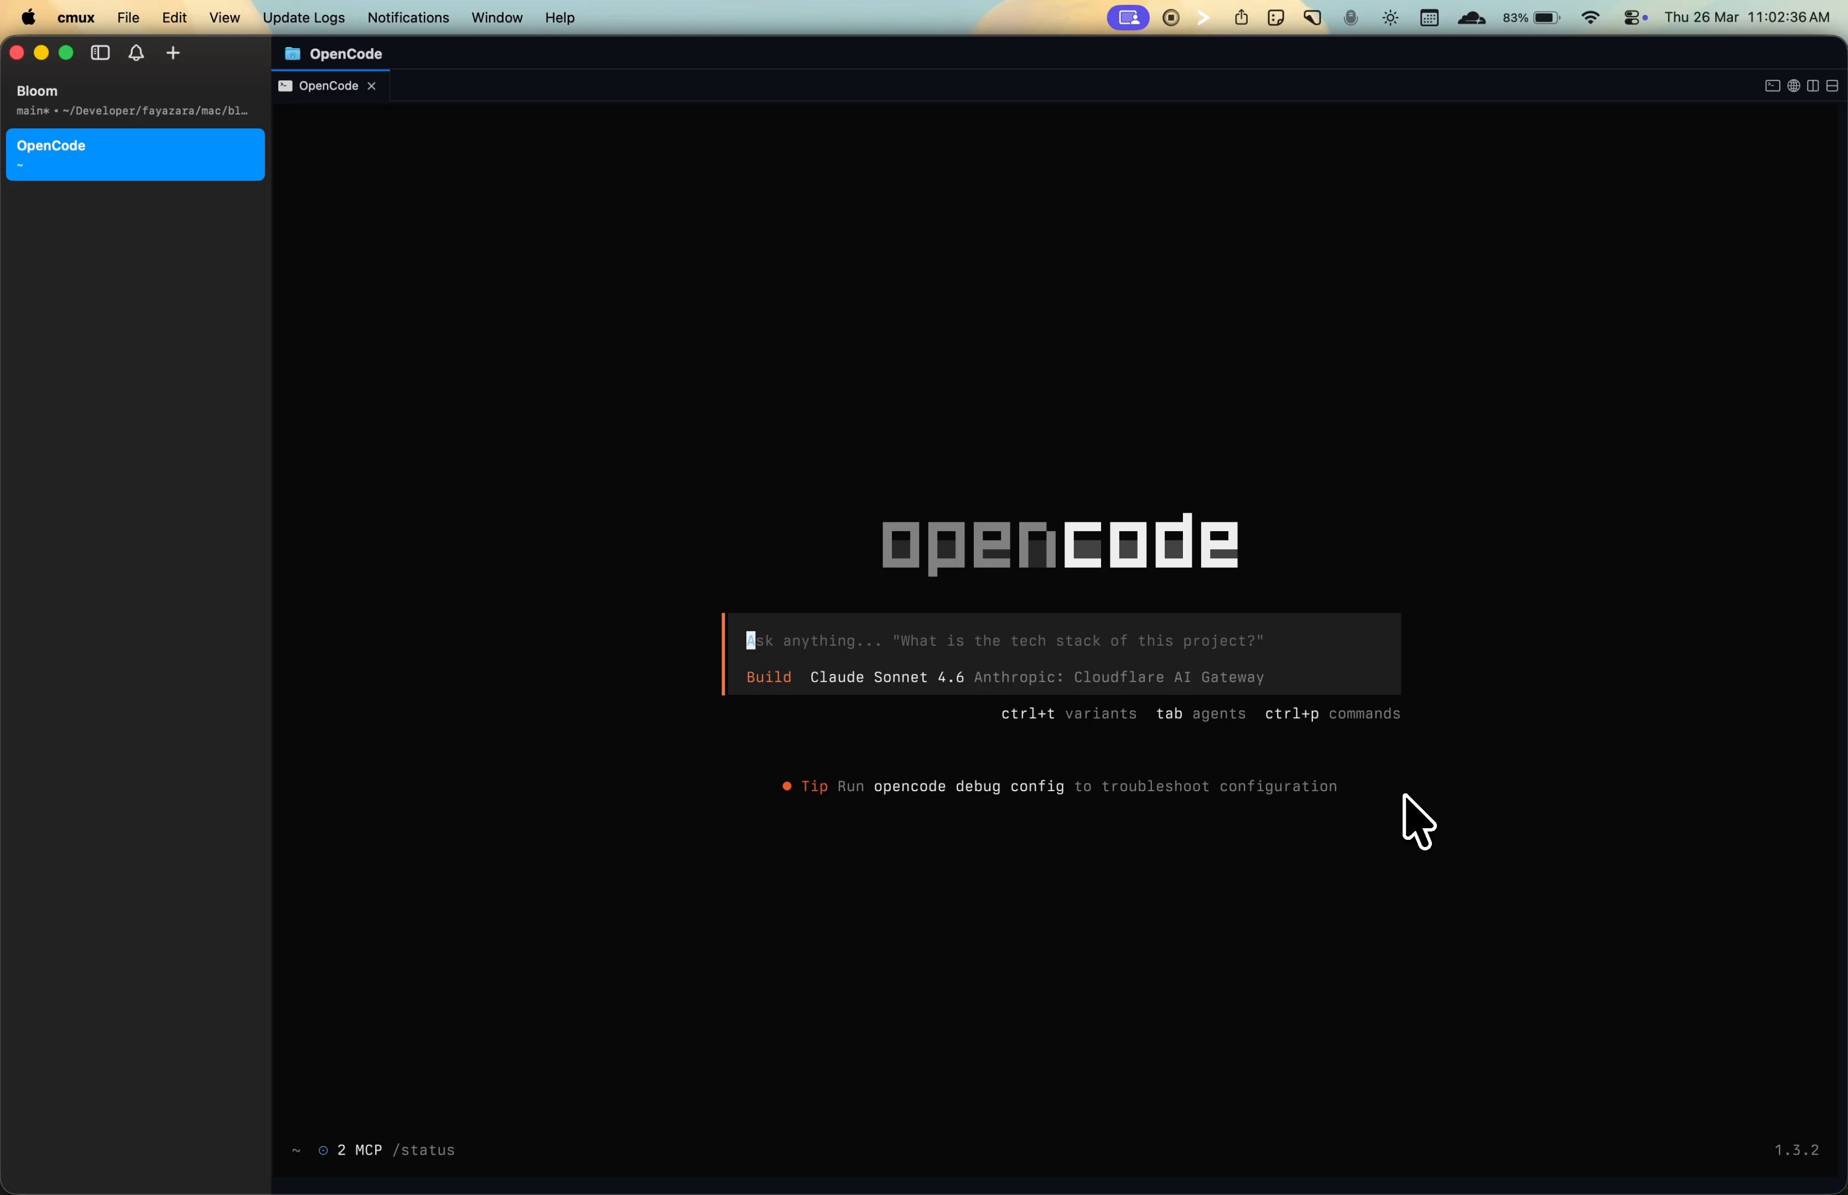Open the View menu
The width and height of the screenshot is (1848, 1195).
(224, 18)
